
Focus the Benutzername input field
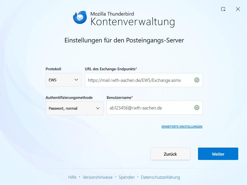(155, 108)
